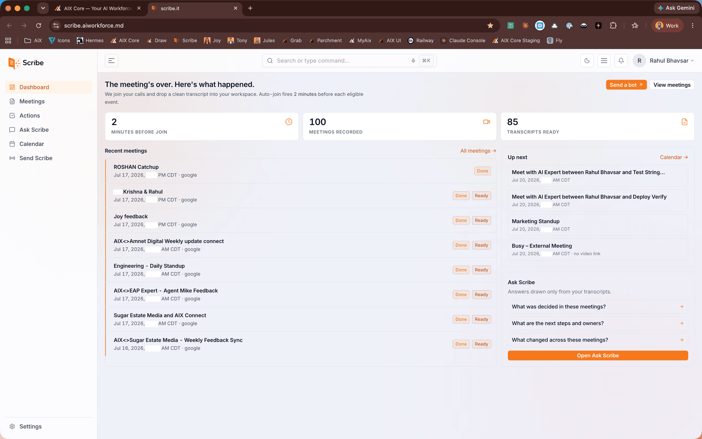Open AIX<>Sugar Estate Media Weekly Feedback Sync

[301, 344]
